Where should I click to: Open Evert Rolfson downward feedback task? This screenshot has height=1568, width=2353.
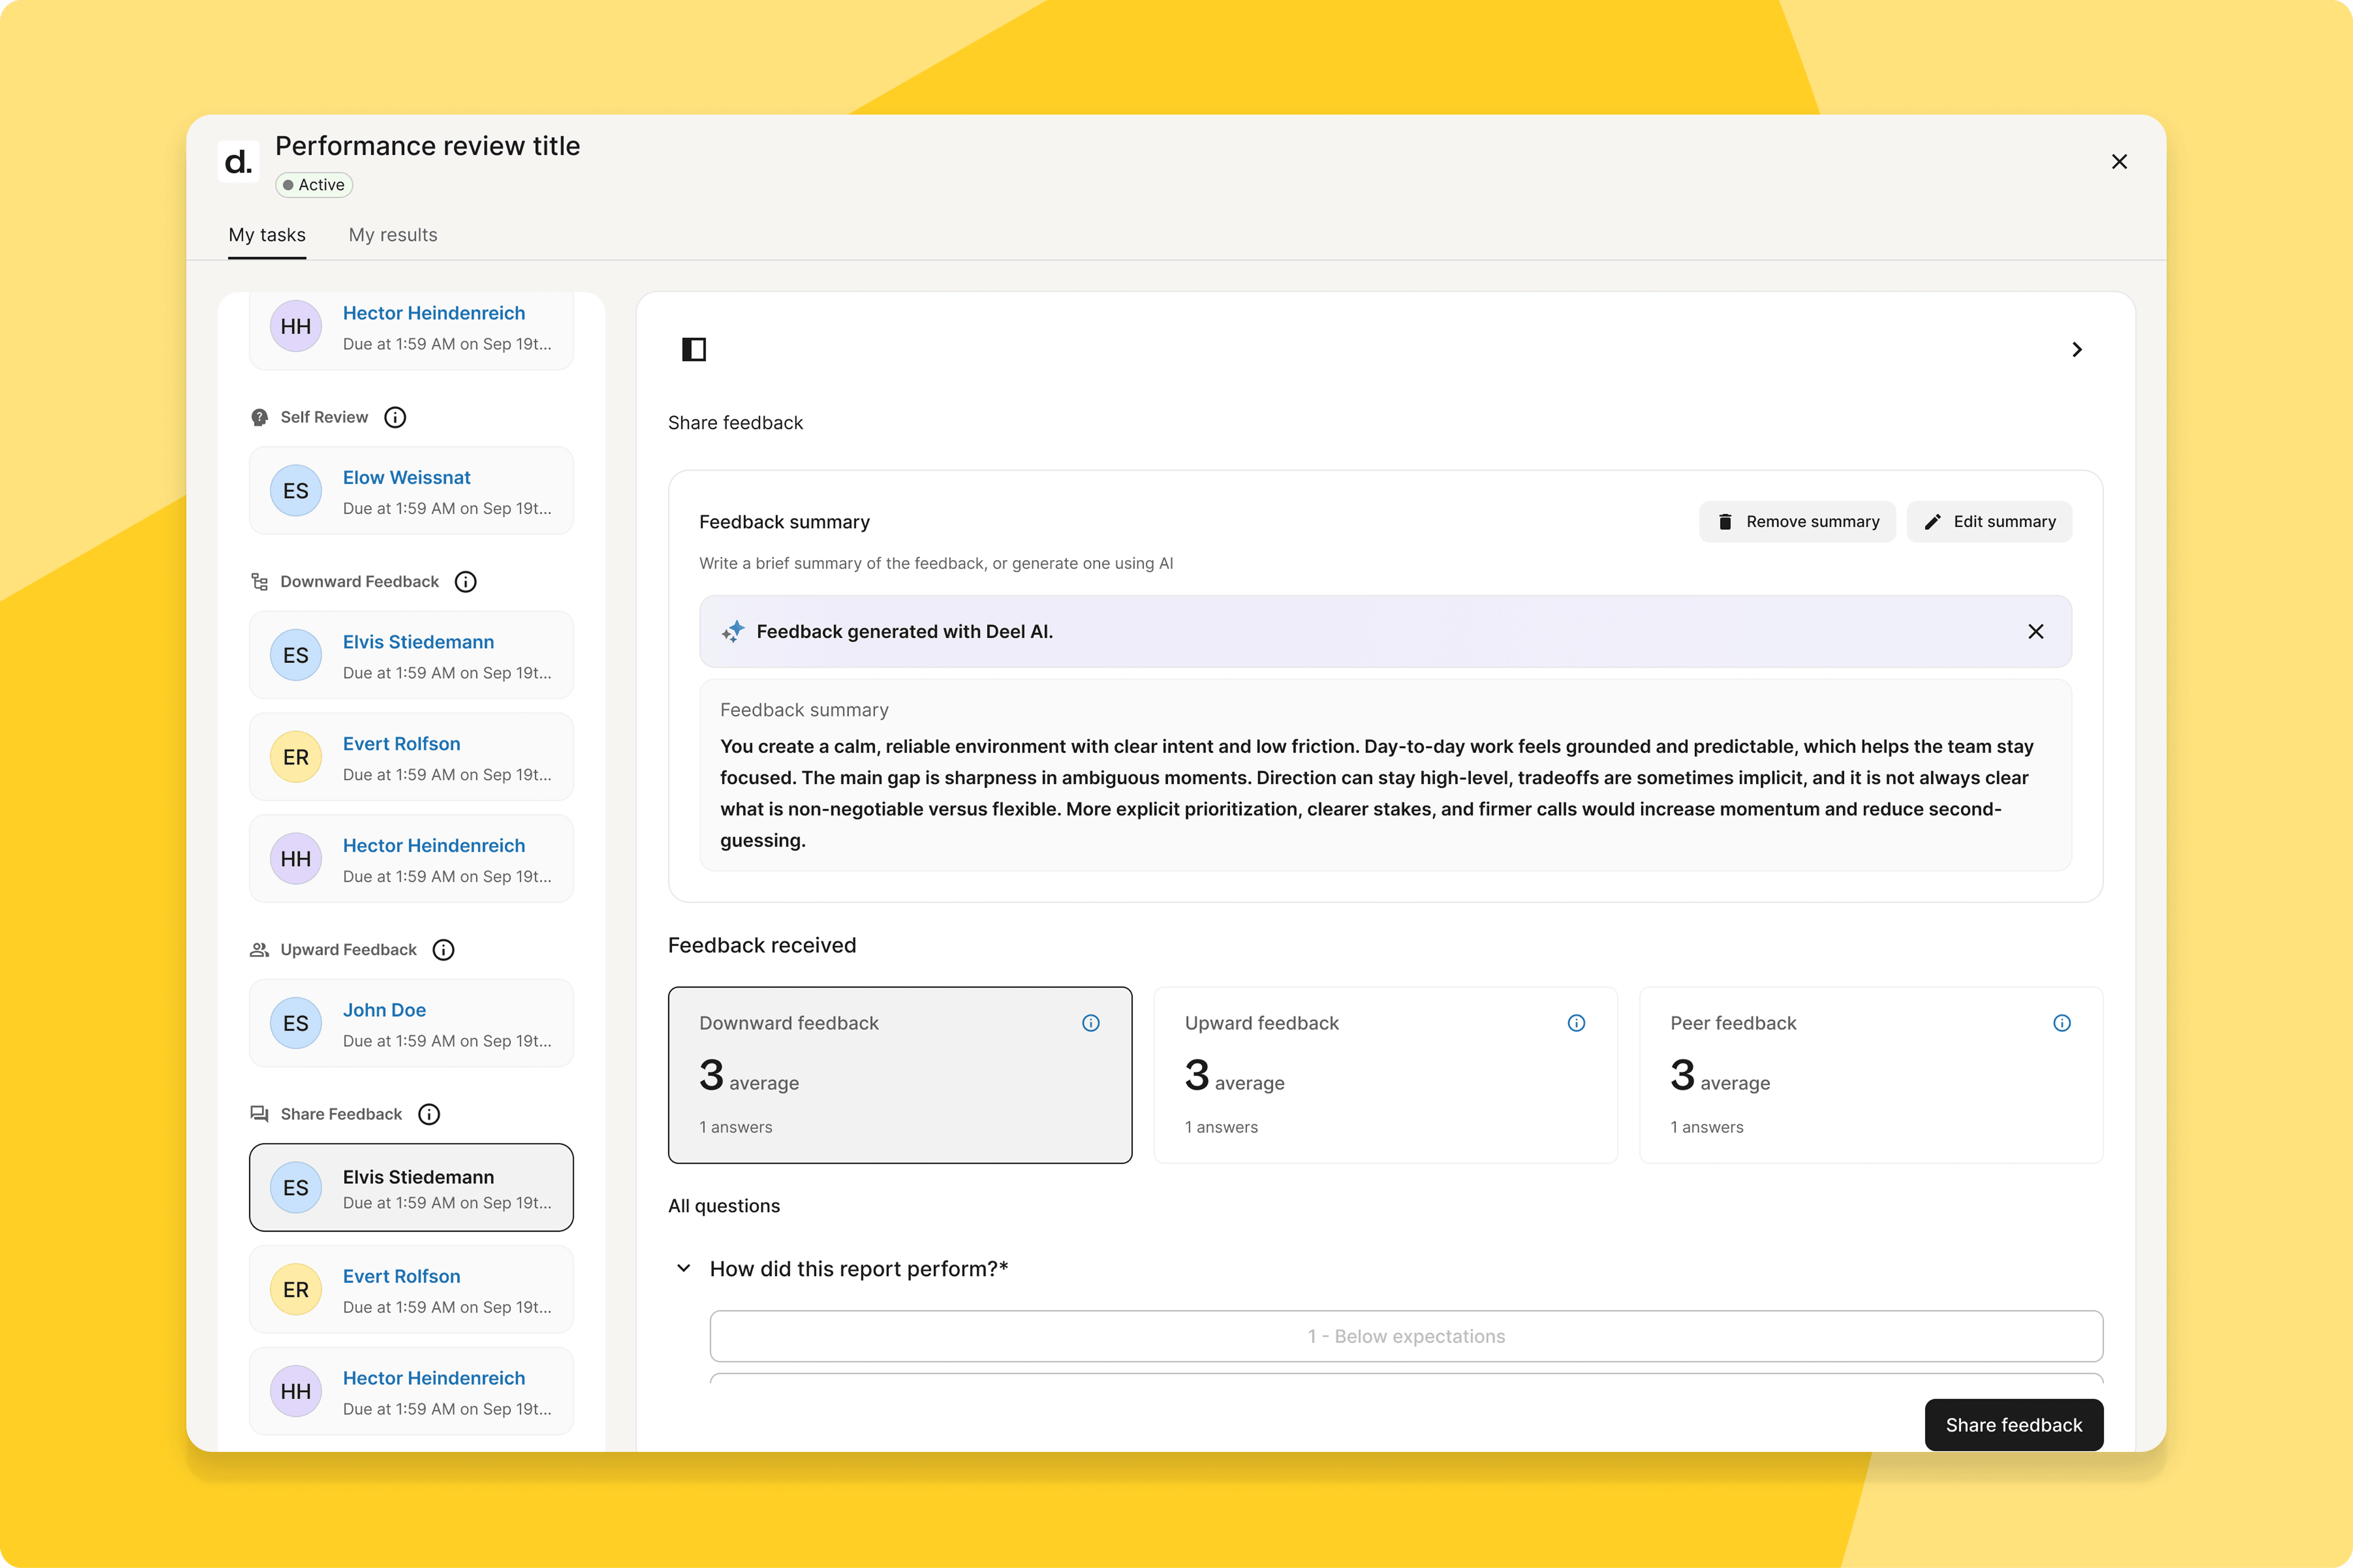tap(411, 757)
